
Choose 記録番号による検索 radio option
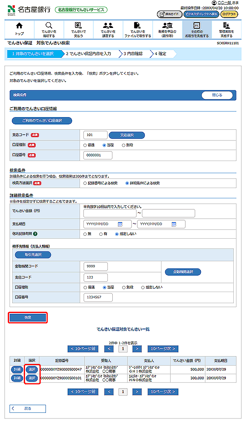point(85,183)
